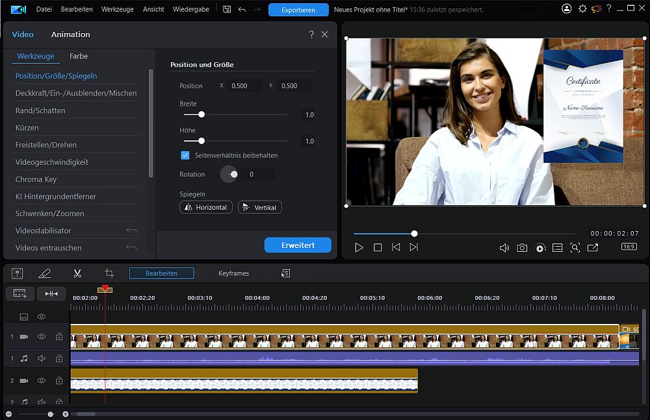Screen dimensions: 650x420
Task: Click the save project disk icon
Action: click(x=227, y=10)
